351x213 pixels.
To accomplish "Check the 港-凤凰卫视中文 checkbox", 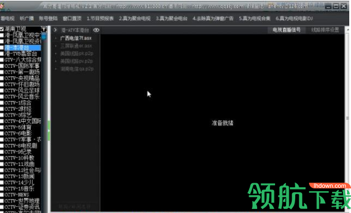I will pyautogui.click(x=2, y=35).
